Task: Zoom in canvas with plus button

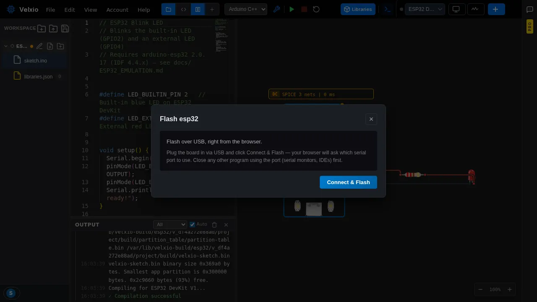Action: tap(510, 289)
